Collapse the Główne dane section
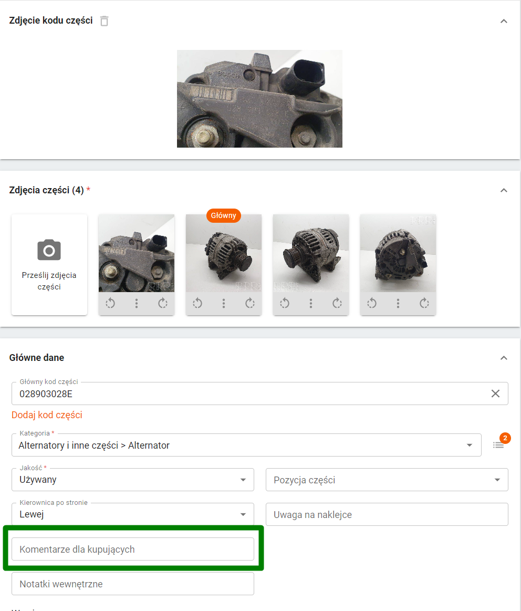 504,358
